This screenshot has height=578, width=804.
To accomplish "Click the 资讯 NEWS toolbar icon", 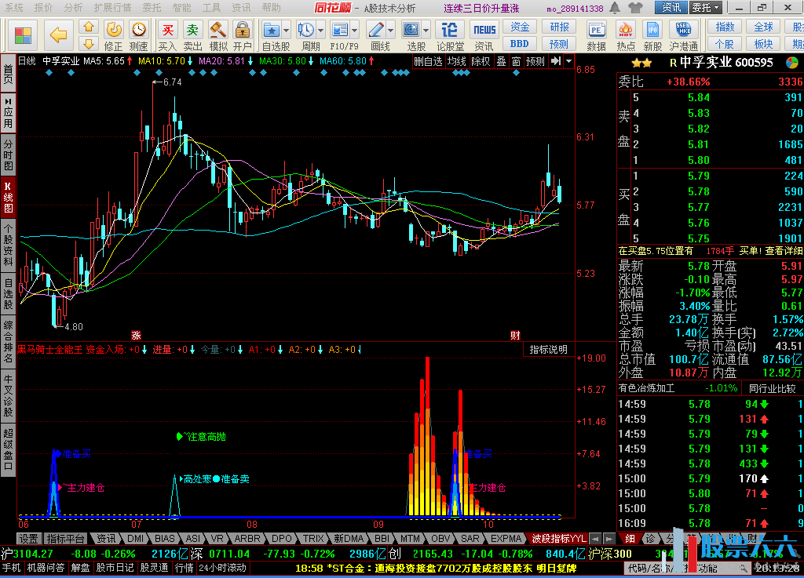I will point(484,35).
